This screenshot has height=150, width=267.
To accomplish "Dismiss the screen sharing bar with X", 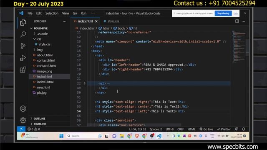I will [245, 13].
